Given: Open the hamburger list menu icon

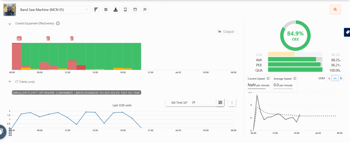Looking at the screenshot, I should [106, 10].
